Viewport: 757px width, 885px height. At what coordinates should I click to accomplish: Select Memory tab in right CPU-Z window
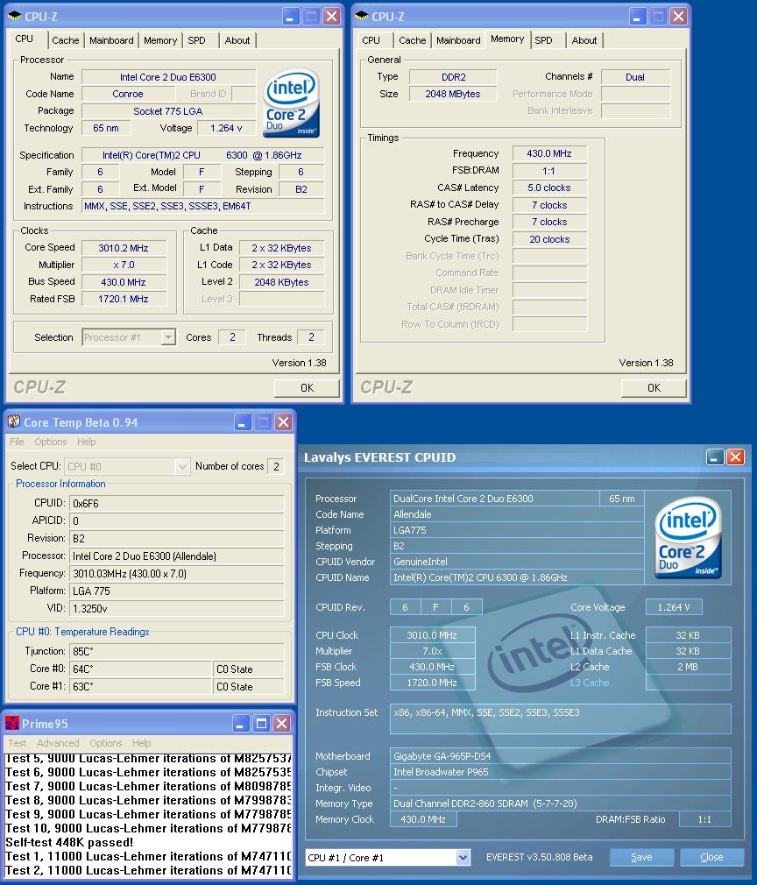507,39
